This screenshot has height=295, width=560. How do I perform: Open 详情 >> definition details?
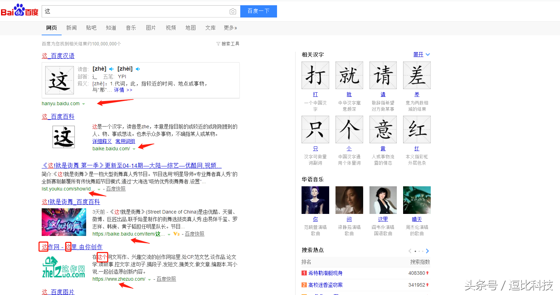pos(123,90)
